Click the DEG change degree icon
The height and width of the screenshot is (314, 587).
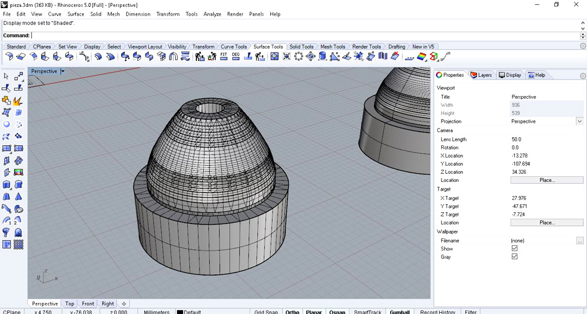[236, 56]
